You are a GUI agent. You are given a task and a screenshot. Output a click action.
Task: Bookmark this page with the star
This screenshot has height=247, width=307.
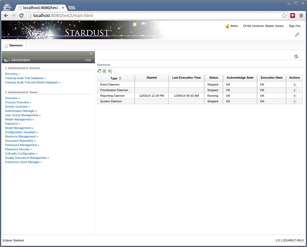click(x=284, y=16)
